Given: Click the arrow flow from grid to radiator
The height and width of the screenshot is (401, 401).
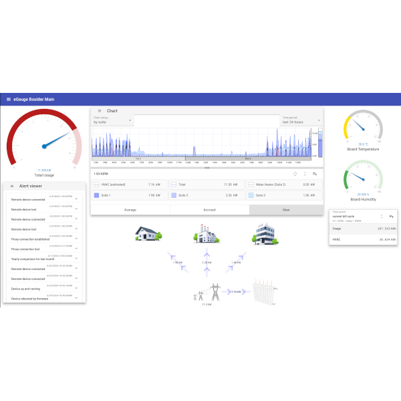Looking at the screenshot, I should pyautogui.click(x=236, y=291).
